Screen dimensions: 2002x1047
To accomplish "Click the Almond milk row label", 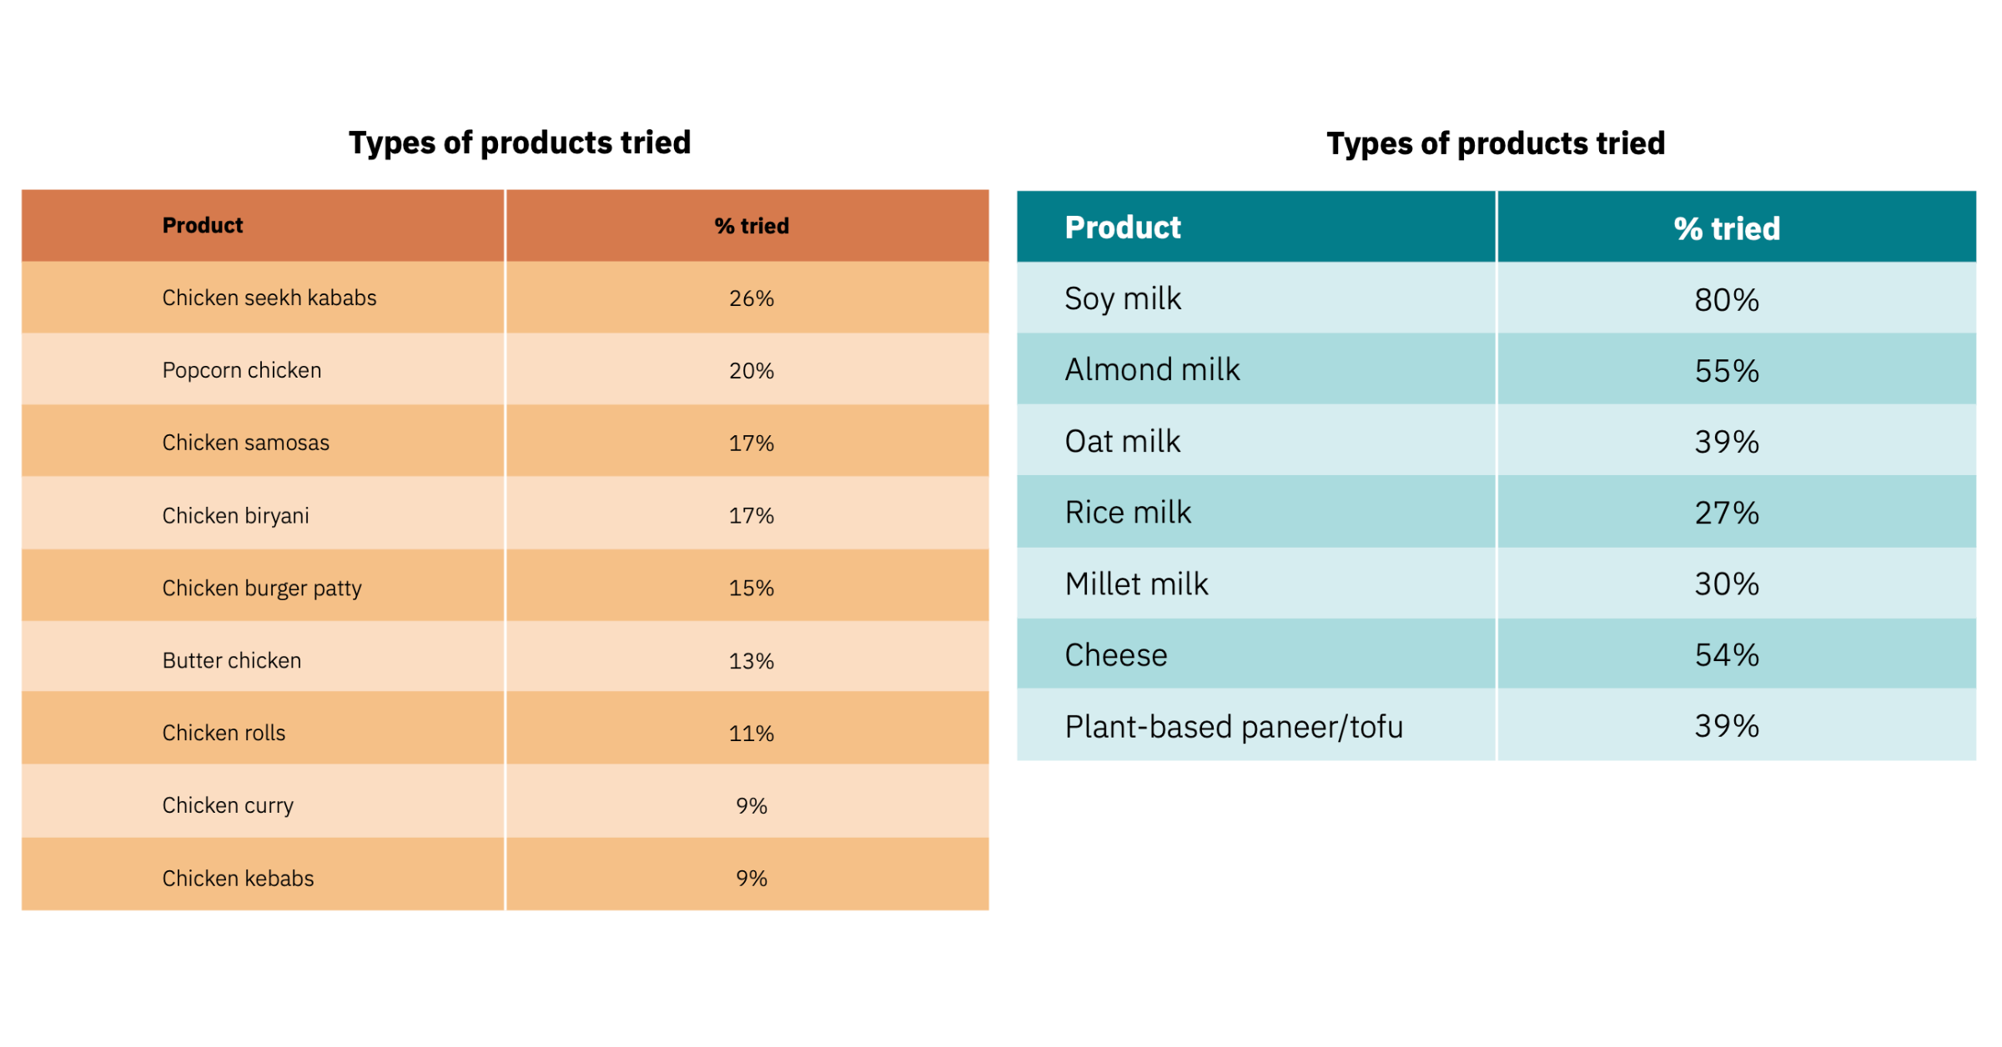I will click(x=1152, y=370).
